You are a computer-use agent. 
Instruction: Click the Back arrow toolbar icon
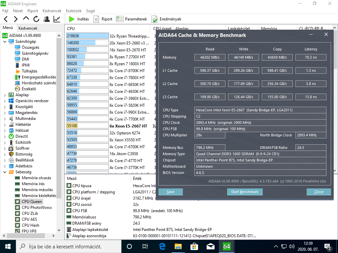[x=6, y=19]
